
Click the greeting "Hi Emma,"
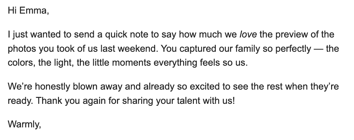pos(28,11)
